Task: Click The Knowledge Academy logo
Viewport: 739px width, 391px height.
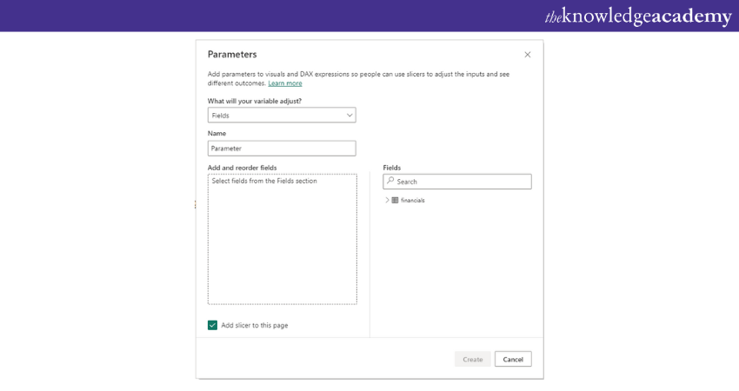Action: click(637, 17)
